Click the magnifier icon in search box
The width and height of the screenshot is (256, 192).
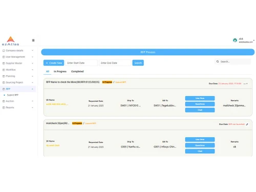[218, 61]
